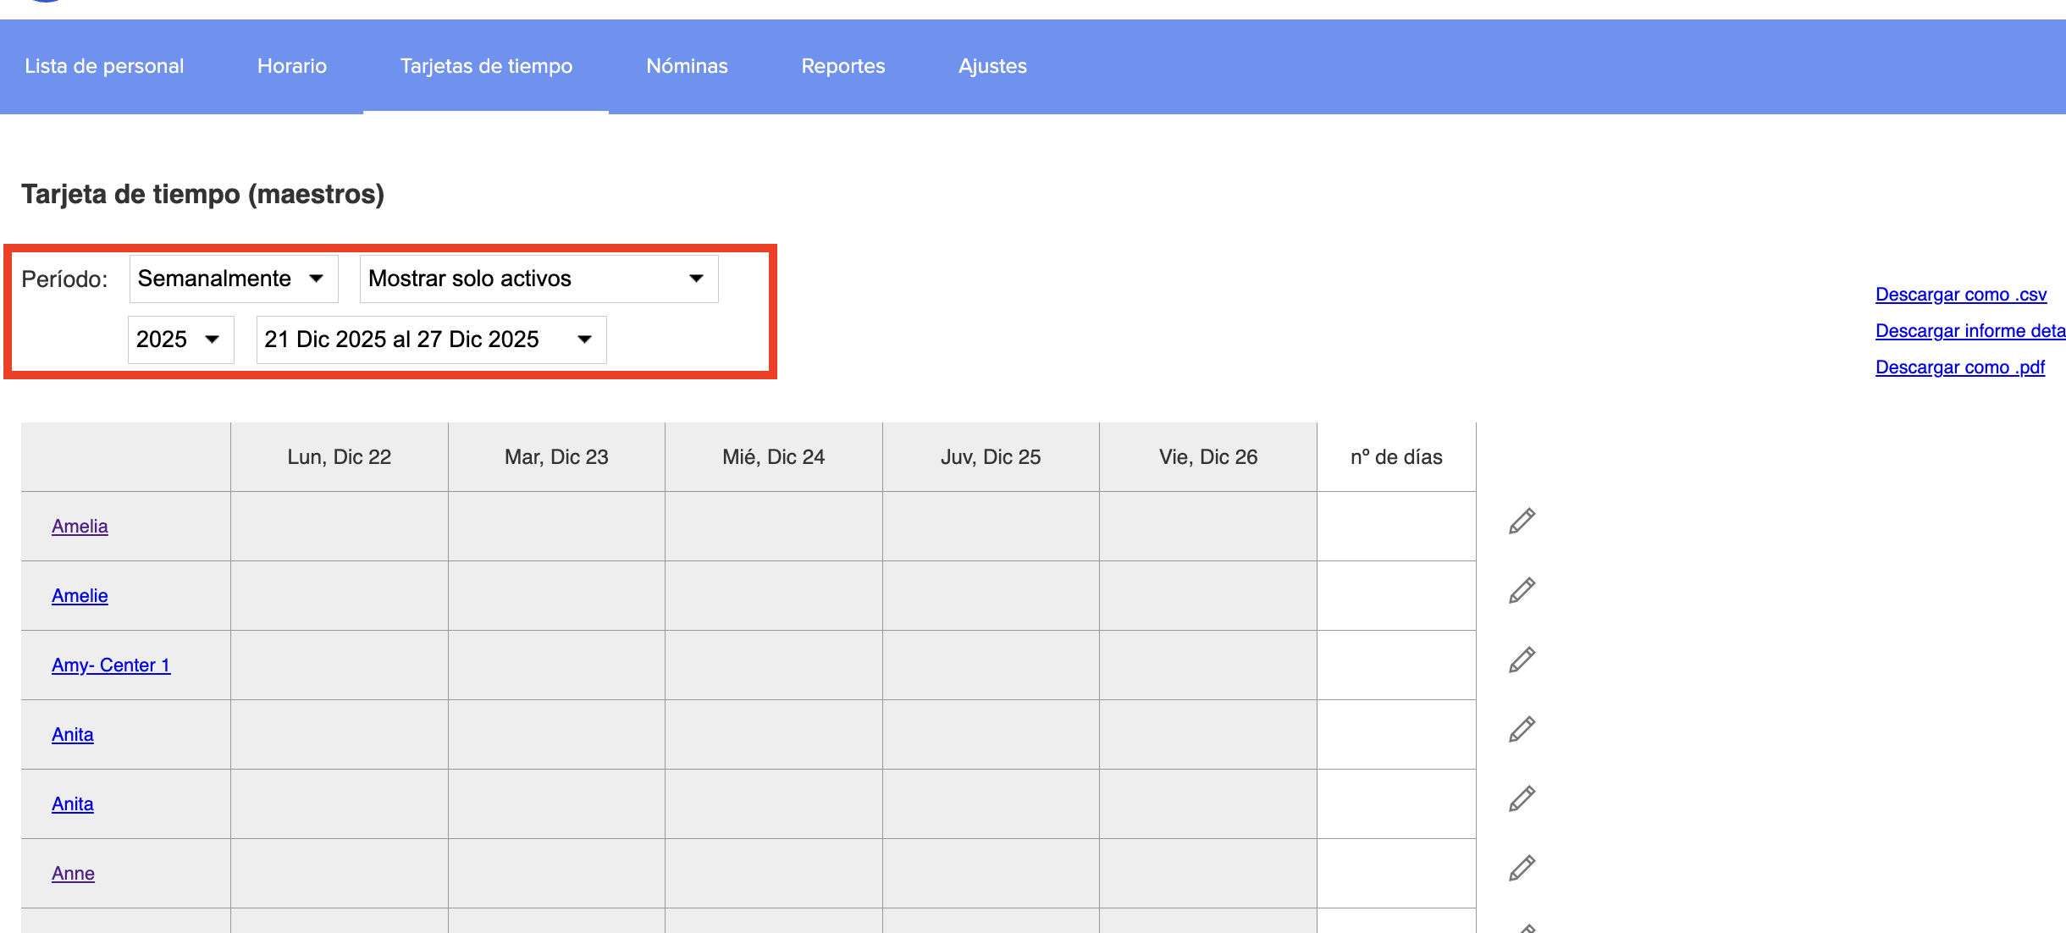Click the Descargar como .csv link

pyautogui.click(x=1960, y=295)
